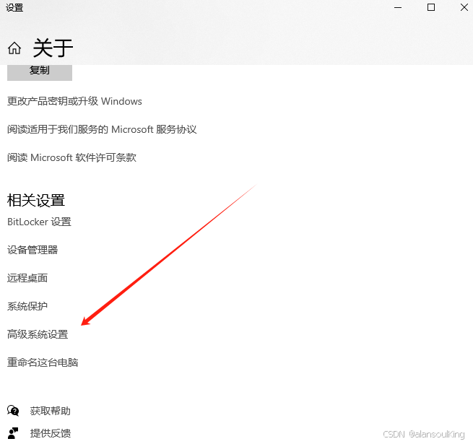Image resolution: width=473 pixels, height=444 pixels.
Task: Select 重命名这台电脑
Action: (43, 362)
